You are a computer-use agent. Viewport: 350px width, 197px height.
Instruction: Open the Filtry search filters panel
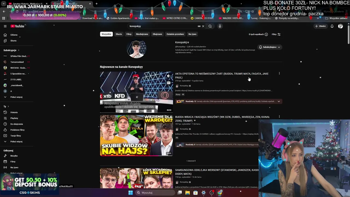click(x=276, y=34)
